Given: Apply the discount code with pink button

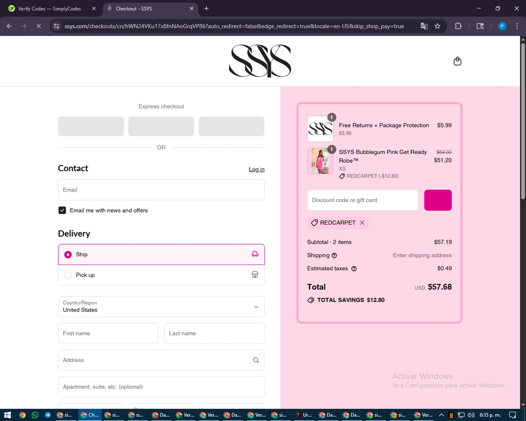Looking at the screenshot, I should click(438, 200).
